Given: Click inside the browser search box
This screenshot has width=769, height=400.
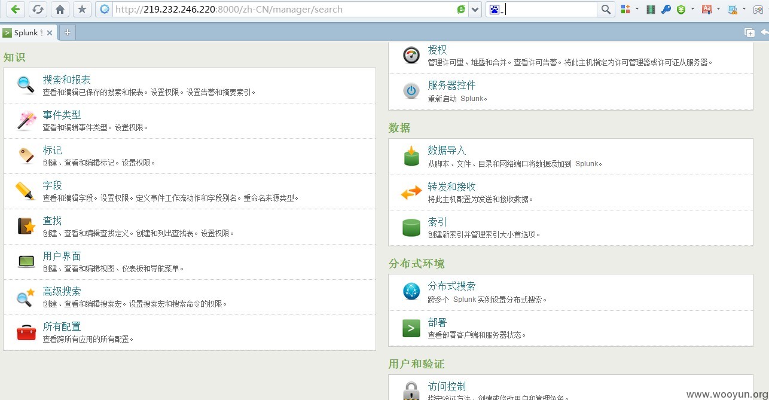Looking at the screenshot, I should [551, 9].
